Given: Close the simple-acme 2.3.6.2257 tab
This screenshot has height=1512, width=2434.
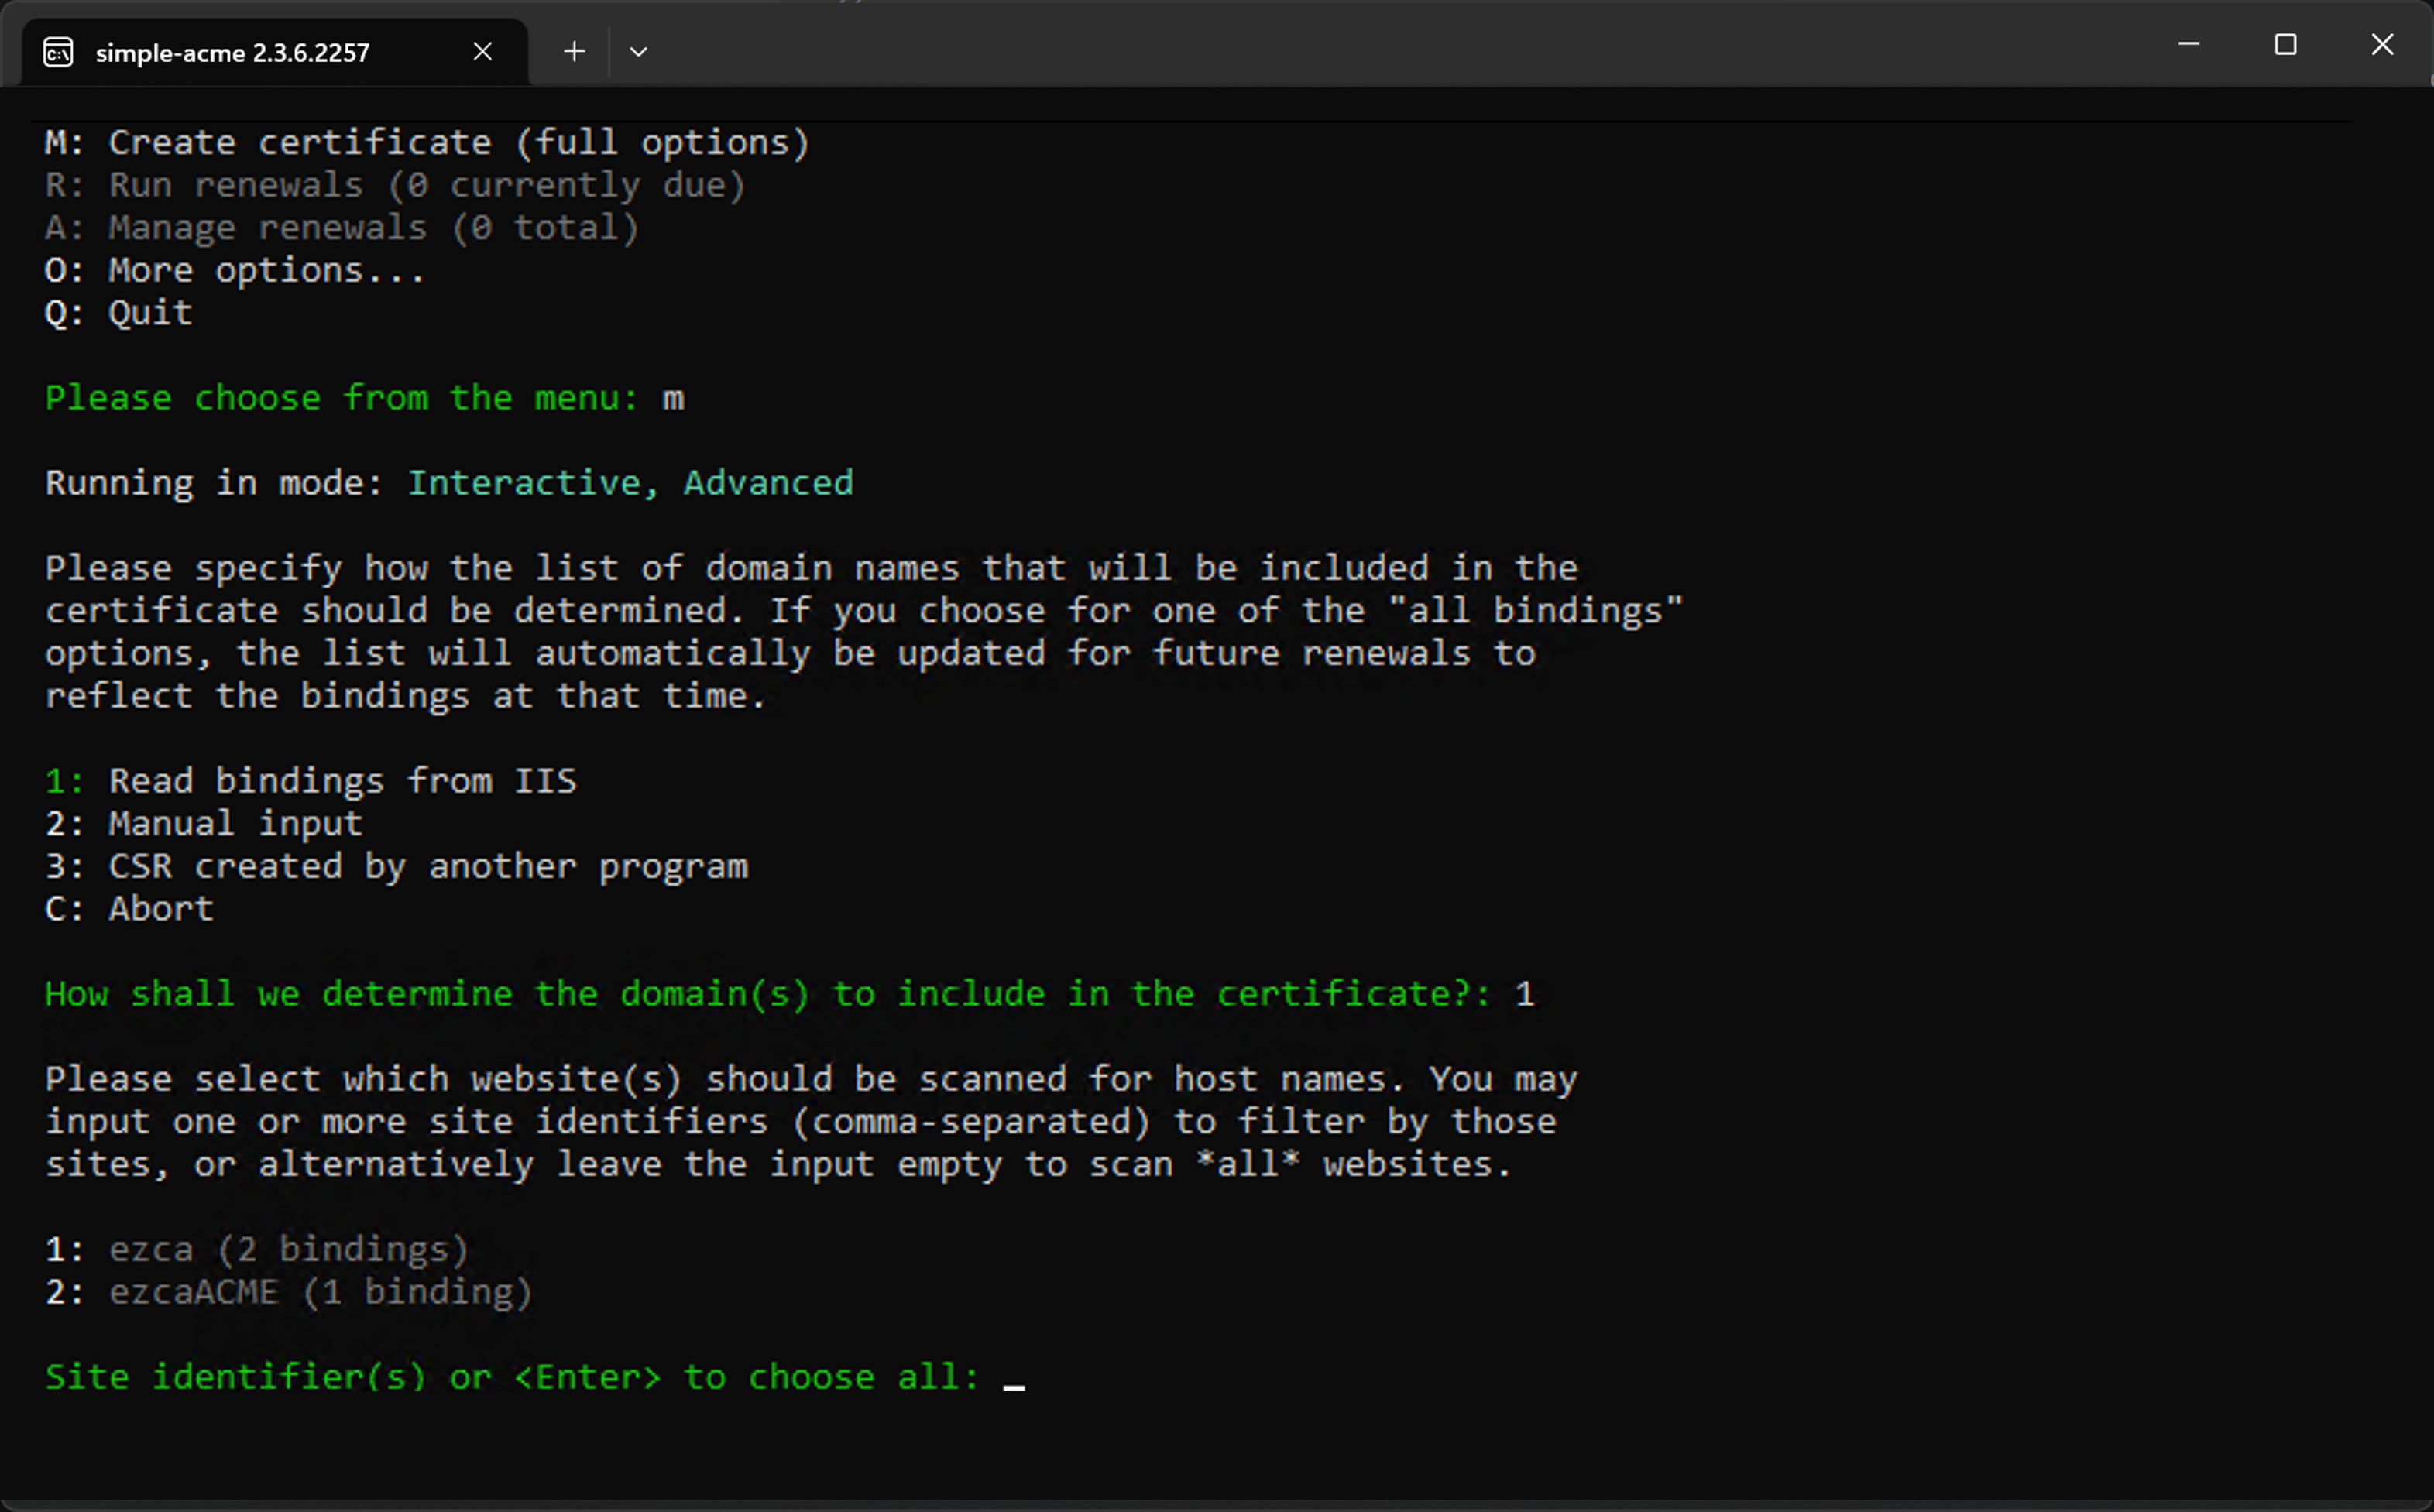Looking at the screenshot, I should (482, 52).
